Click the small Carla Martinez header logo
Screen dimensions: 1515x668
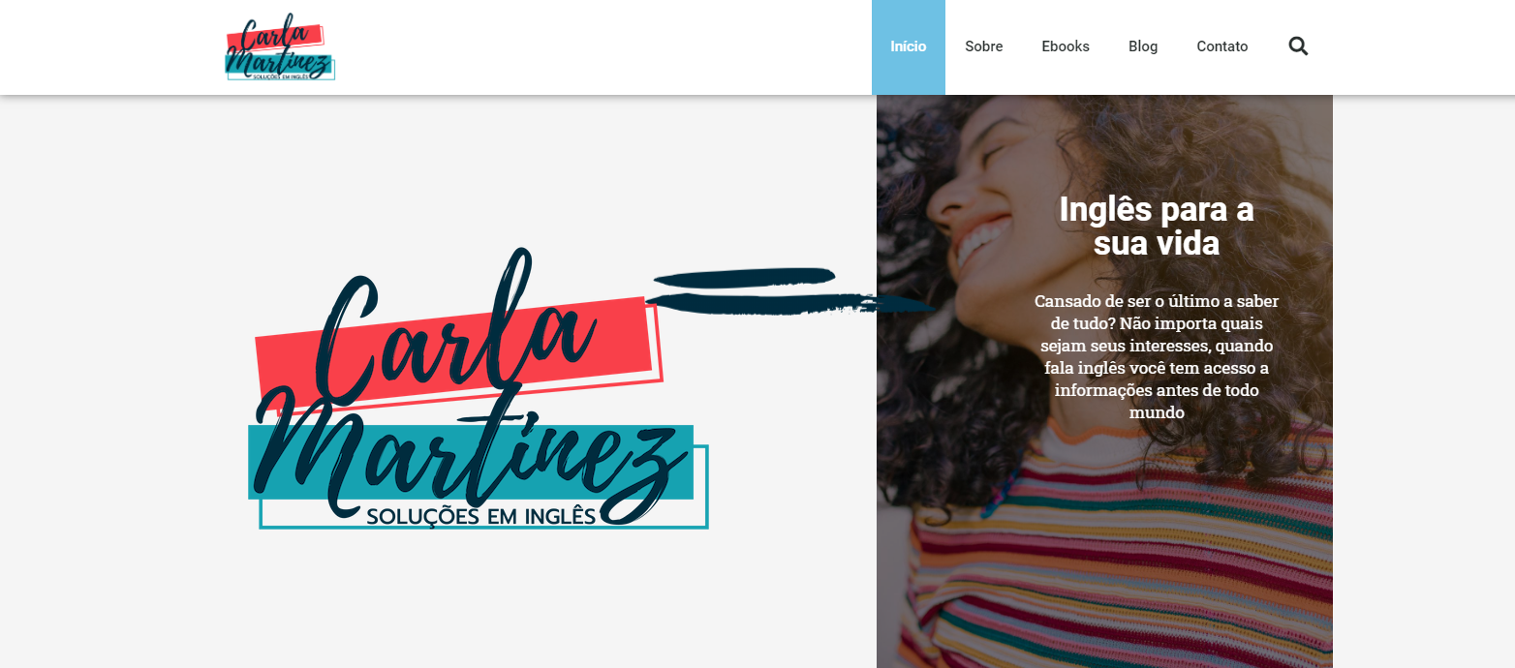[x=280, y=47]
